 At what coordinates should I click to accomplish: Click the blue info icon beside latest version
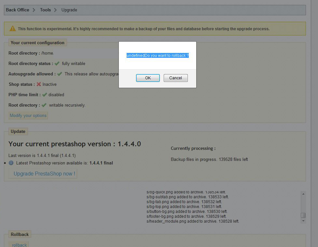coord(11,163)
